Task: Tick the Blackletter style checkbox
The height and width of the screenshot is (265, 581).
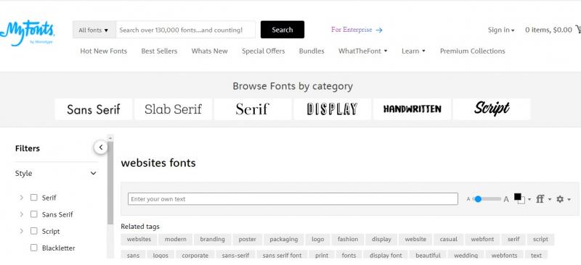Action: tap(33, 248)
